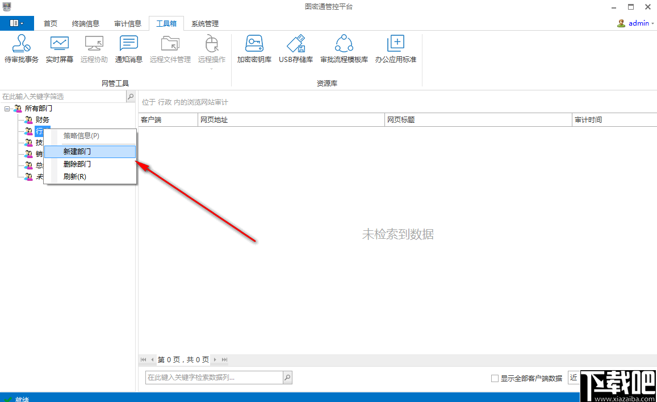This screenshot has width=657, height=402.
Task: Click the magnifier icon in the department filter
Action: [130, 96]
